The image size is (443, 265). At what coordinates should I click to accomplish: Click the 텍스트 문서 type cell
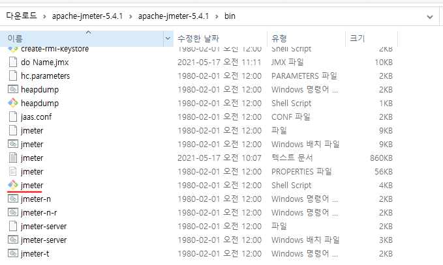(x=292, y=158)
